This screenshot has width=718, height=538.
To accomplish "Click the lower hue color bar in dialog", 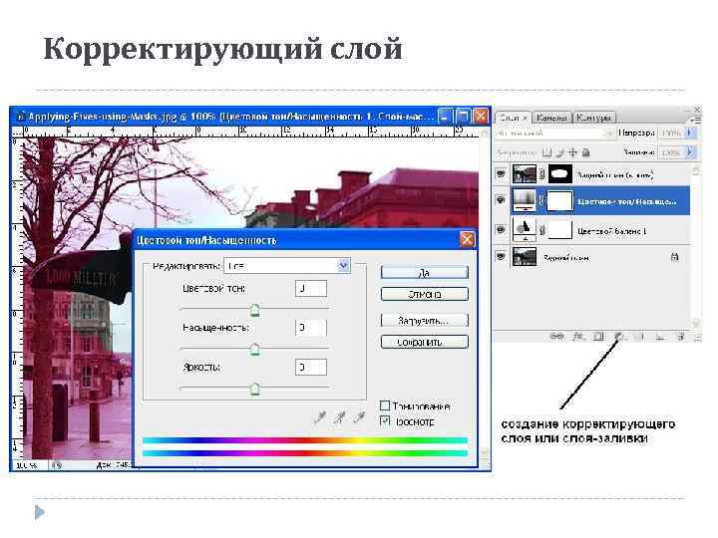I will click(x=305, y=453).
